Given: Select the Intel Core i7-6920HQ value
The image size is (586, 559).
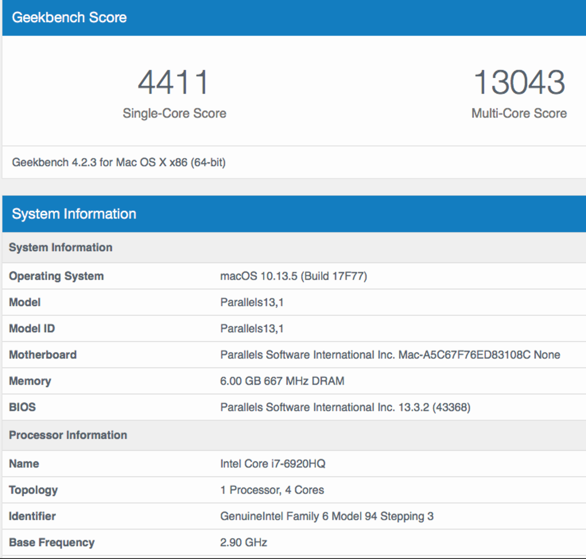Looking at the screenshot, I should [x=273, y=464].
